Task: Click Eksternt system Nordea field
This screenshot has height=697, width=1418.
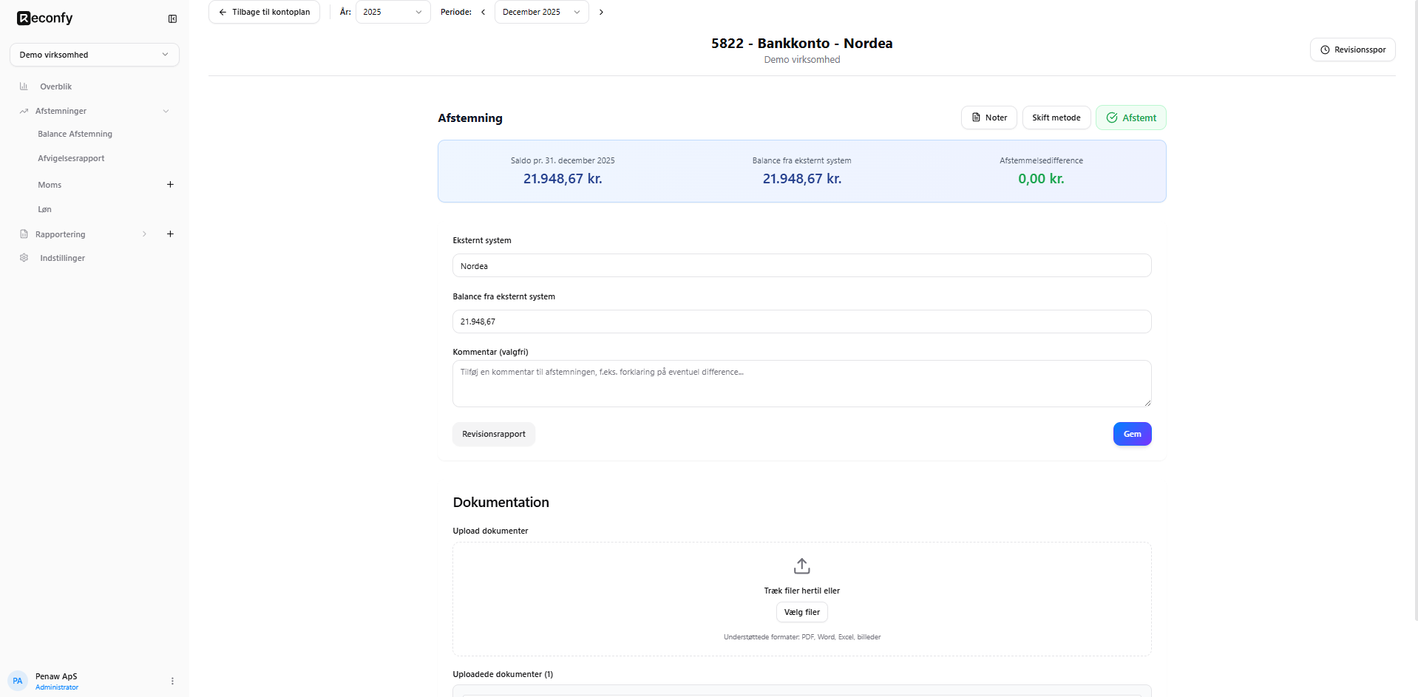Action: [801, 265]
